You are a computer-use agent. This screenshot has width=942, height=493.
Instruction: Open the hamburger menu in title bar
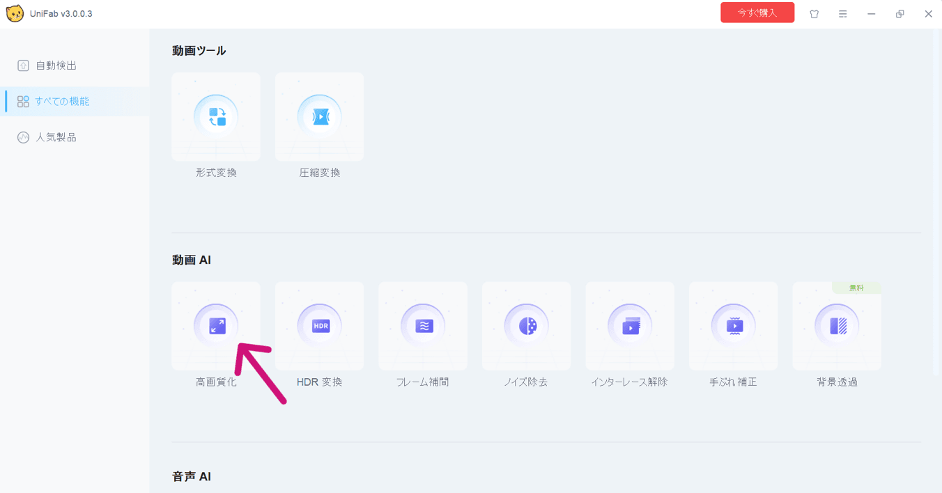coord(842,14)
